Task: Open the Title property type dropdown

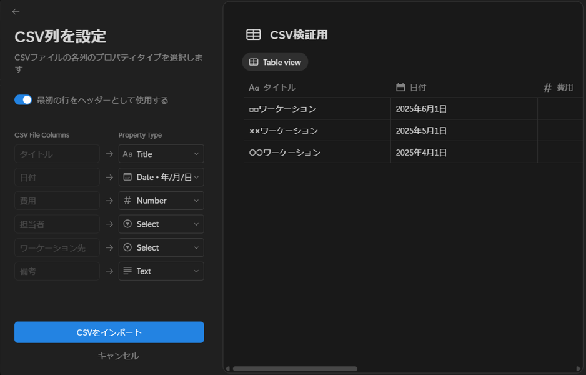Action: (161, 154)
